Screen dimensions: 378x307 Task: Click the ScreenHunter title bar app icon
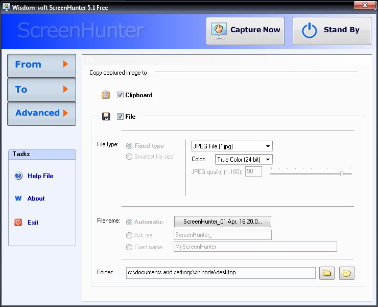[6, 7]
